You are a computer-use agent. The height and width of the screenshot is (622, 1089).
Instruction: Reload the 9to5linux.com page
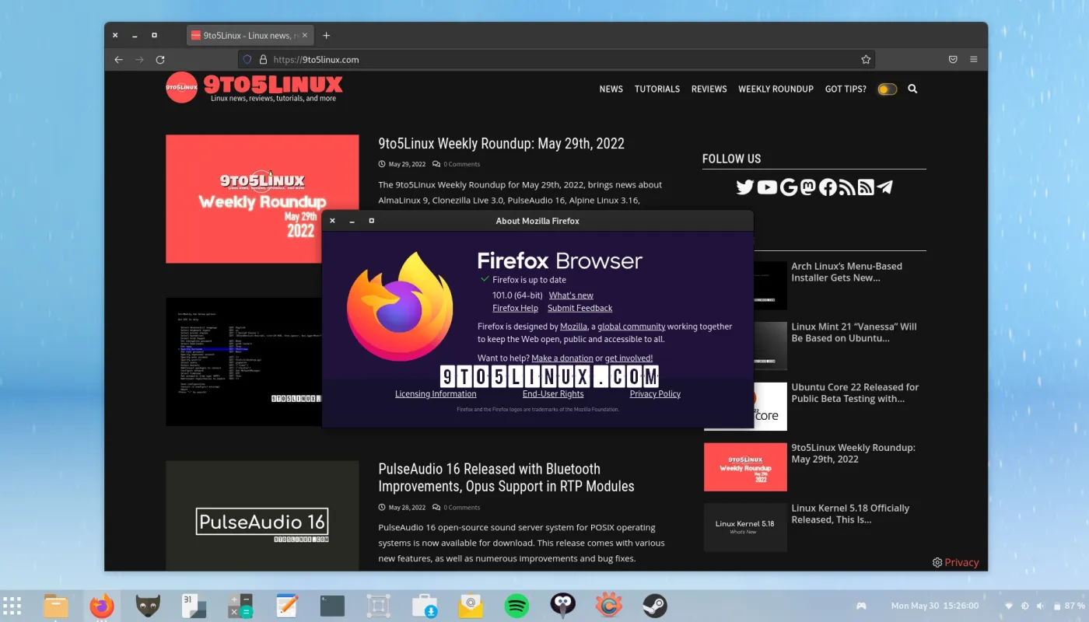click(x=160, y=59)
